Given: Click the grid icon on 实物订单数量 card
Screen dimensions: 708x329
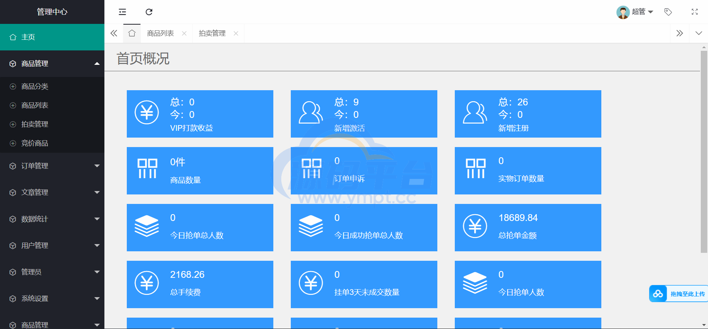Looking at the screenshot, I should [476, 169].
